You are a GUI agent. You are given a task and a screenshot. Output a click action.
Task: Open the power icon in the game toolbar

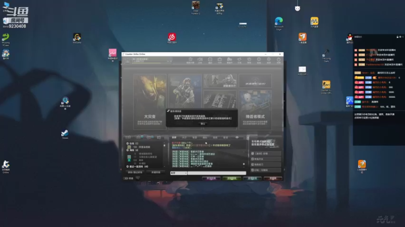tap(279, 60)
